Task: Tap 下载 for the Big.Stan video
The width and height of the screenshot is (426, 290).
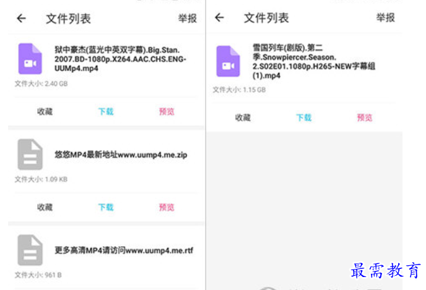Action: pyautogui.click(x=106, y=111)
